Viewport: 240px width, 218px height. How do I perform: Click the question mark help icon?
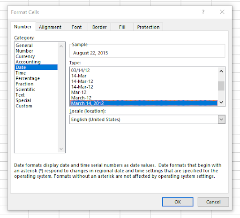203,12
